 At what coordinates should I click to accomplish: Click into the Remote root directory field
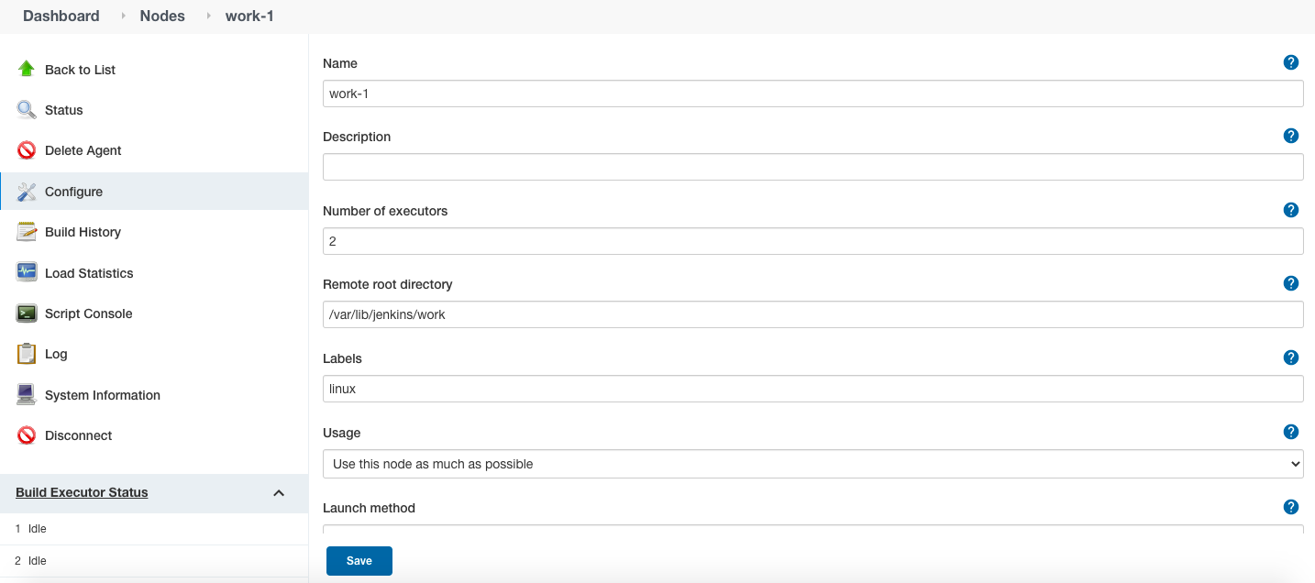coord(813,314)
